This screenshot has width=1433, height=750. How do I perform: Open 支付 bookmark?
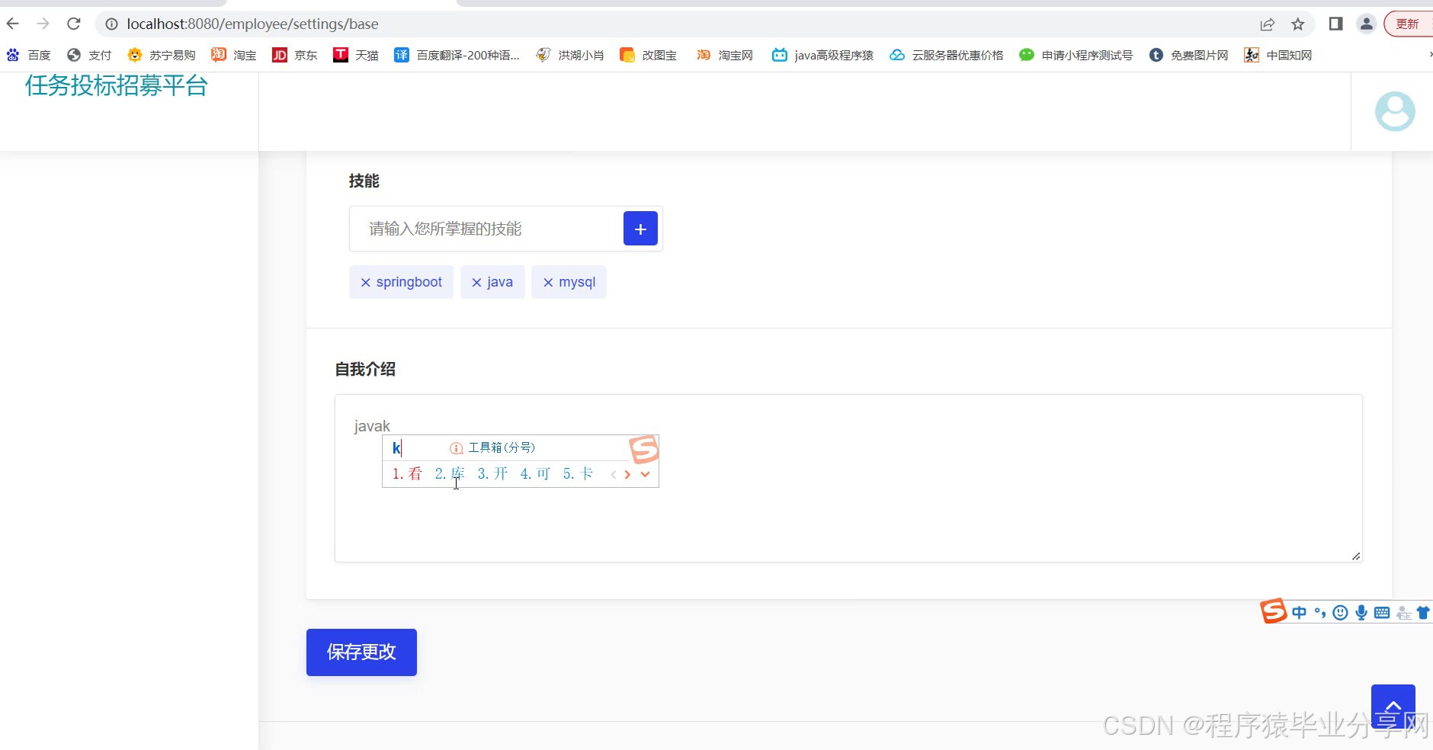point(89,55)
